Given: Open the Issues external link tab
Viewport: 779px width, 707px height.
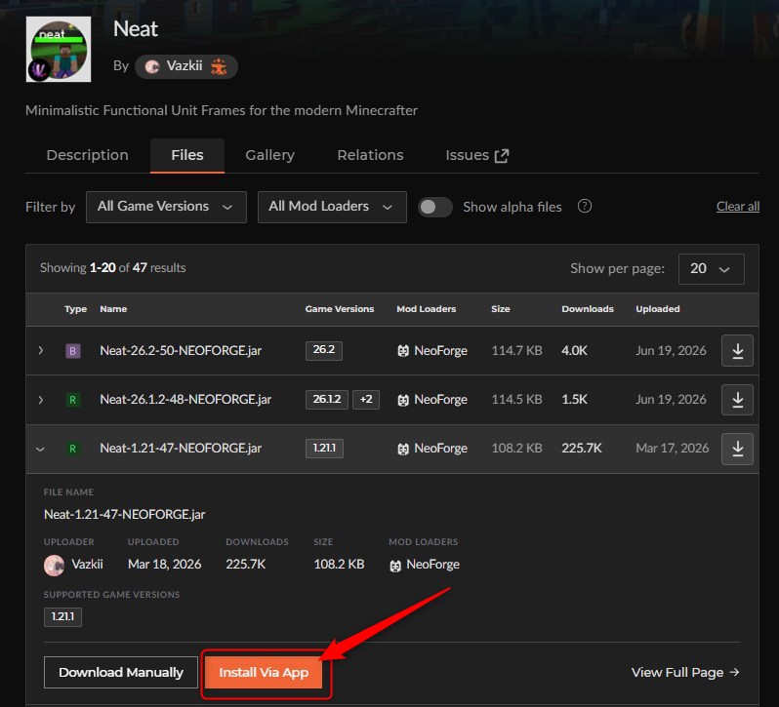Looking at the screenshot, I should point(477,155).
